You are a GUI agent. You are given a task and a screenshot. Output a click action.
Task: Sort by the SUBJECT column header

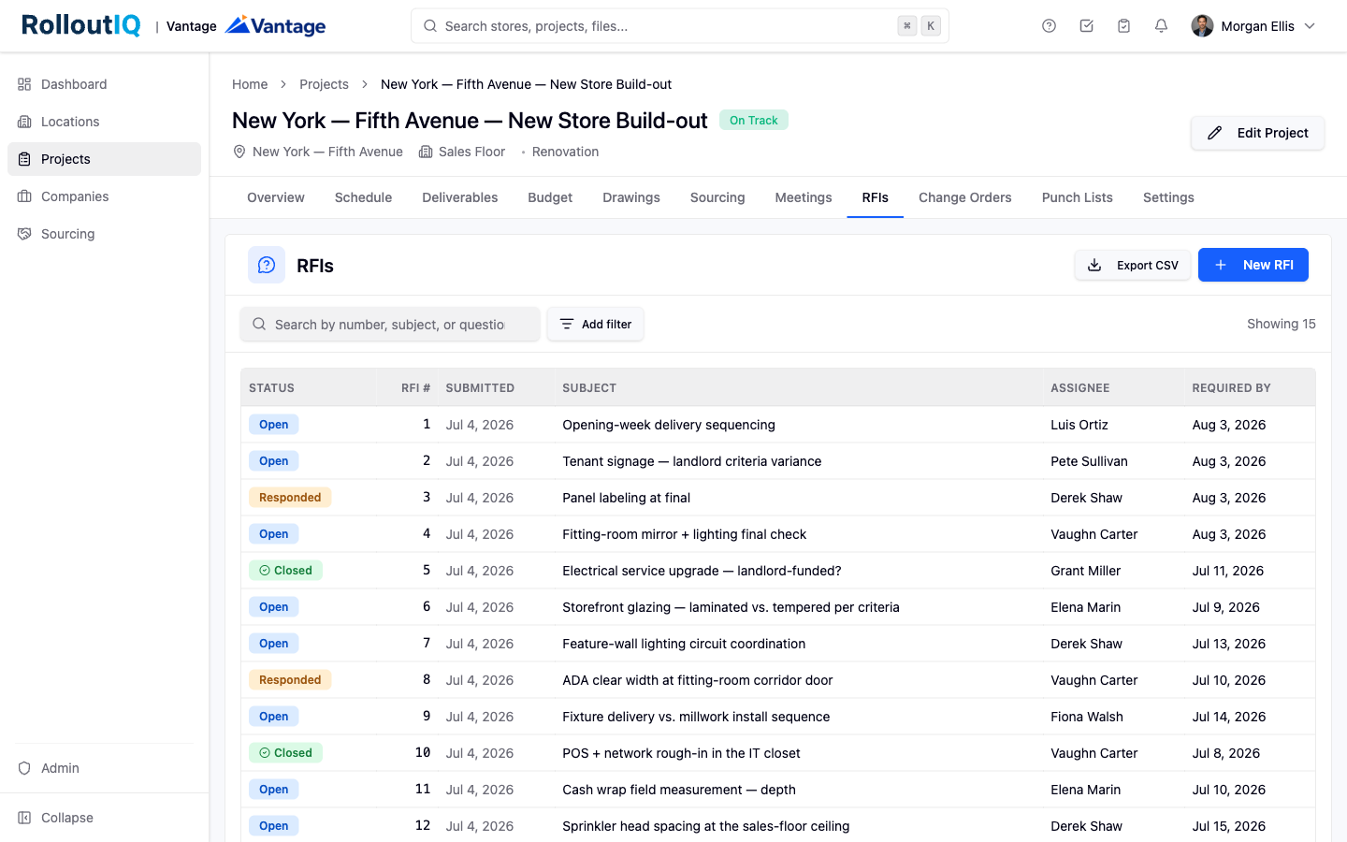coord(589,387)
